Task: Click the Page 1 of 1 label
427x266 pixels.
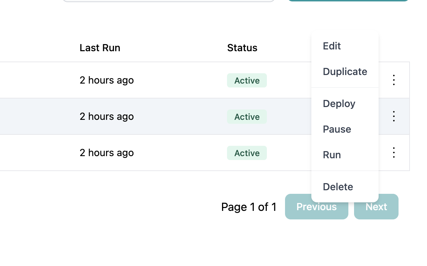Action: click(249, 207)
